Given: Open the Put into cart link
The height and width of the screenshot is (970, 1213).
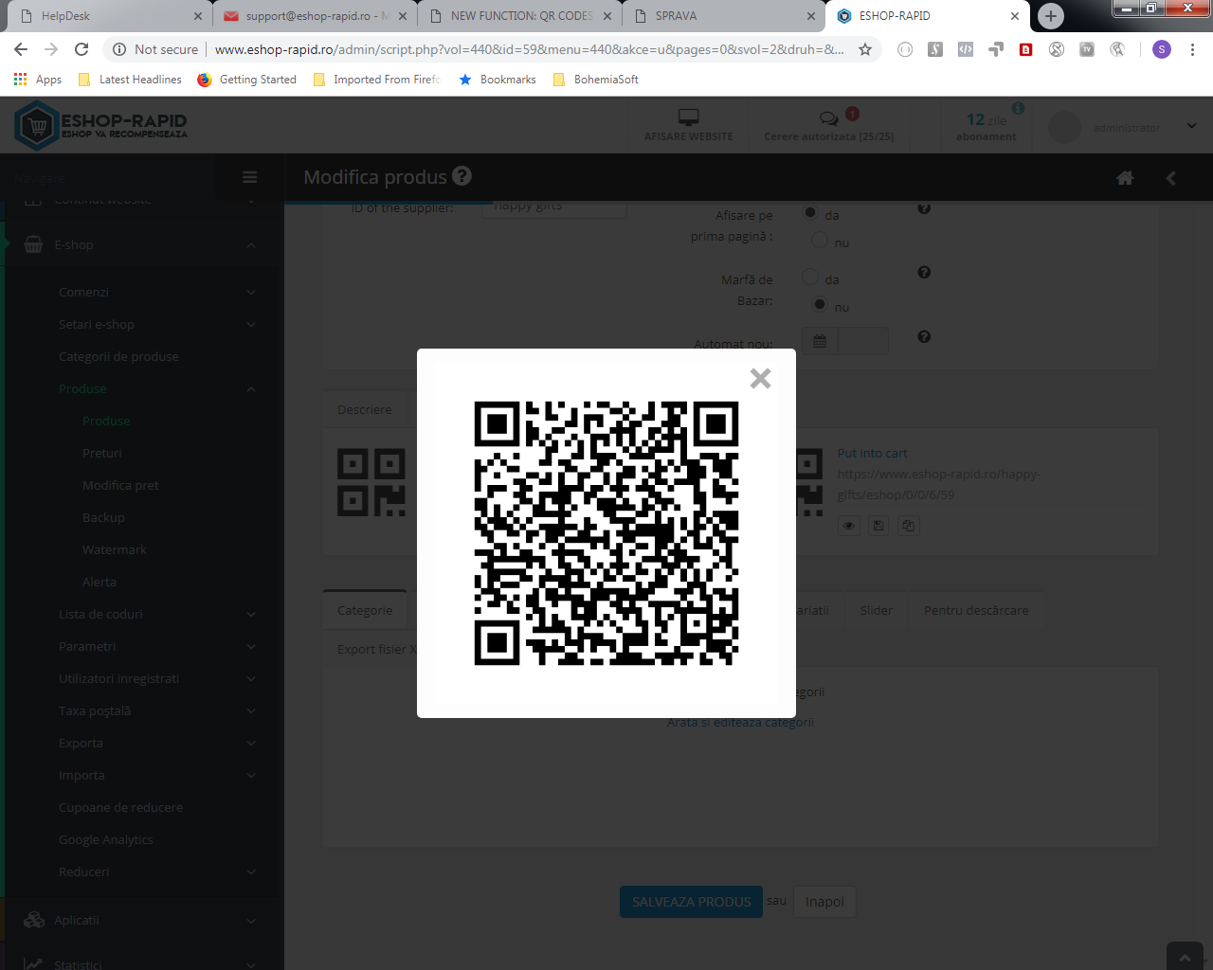Looking at the screenshot, I should 872,454.
